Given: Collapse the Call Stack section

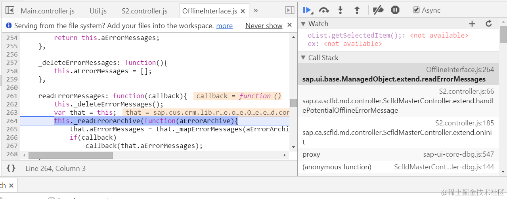Looking at the screenshot, I should click(x=303, y=58).
